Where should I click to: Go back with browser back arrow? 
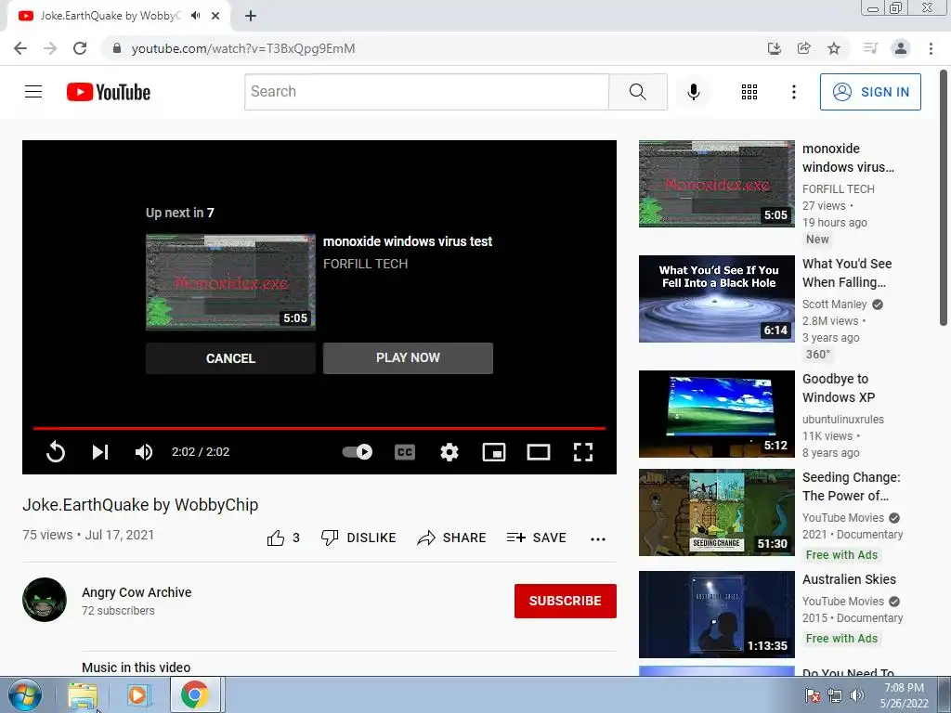click(x=20, y=48)
